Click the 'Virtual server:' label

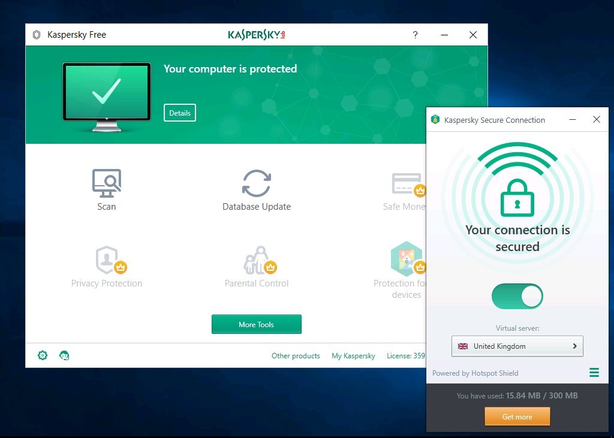517,328
